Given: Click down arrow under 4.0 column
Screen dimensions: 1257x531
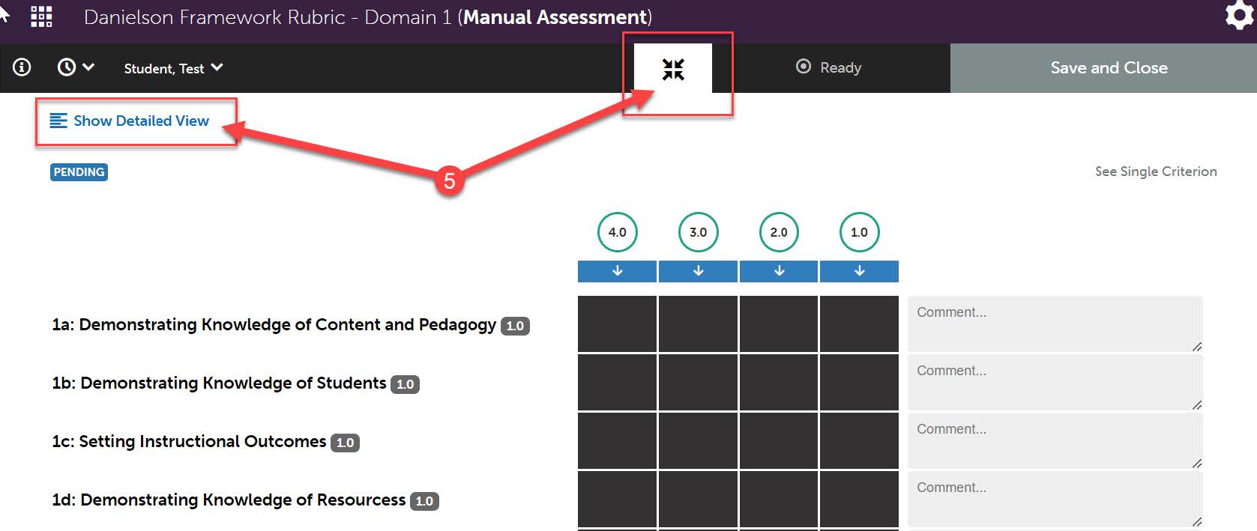Looking at the screenshot, I should tap(618, 271).
